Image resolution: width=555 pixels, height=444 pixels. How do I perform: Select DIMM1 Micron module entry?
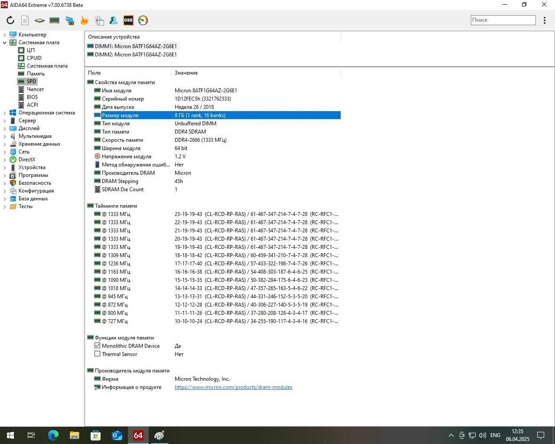coord(132,46)
